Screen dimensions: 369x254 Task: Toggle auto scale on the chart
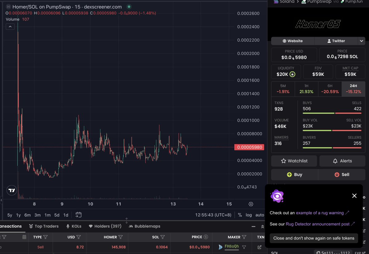tap(259, 215)
